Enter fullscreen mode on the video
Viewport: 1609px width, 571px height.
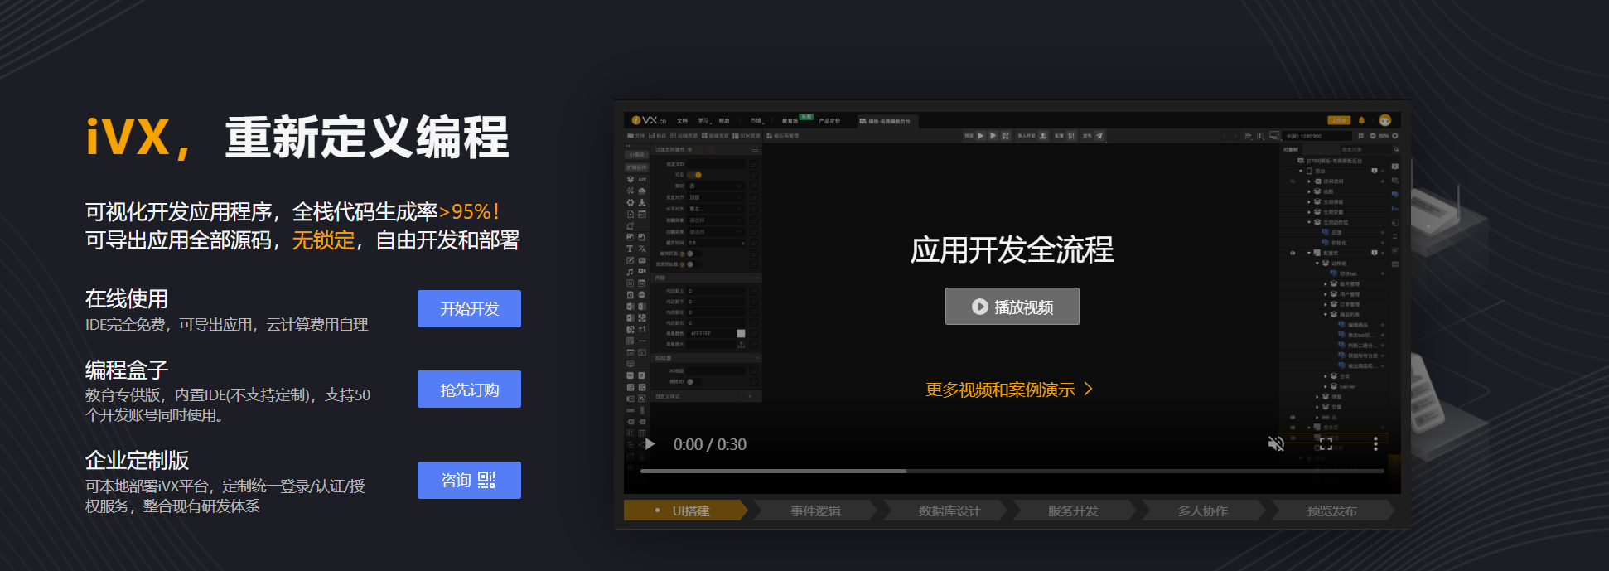tap(1326, 444)
